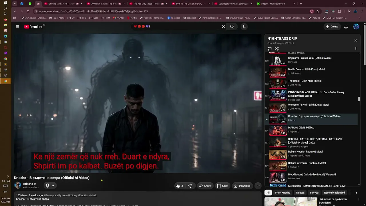Select the For you filter chip

click(x=314, y=193)
